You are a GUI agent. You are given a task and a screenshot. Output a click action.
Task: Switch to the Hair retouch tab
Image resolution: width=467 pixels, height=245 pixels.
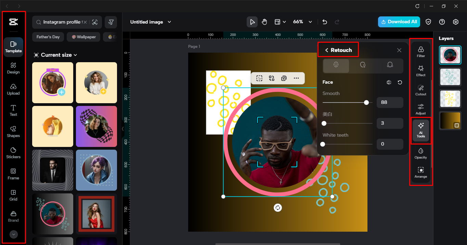click(390, 66)
